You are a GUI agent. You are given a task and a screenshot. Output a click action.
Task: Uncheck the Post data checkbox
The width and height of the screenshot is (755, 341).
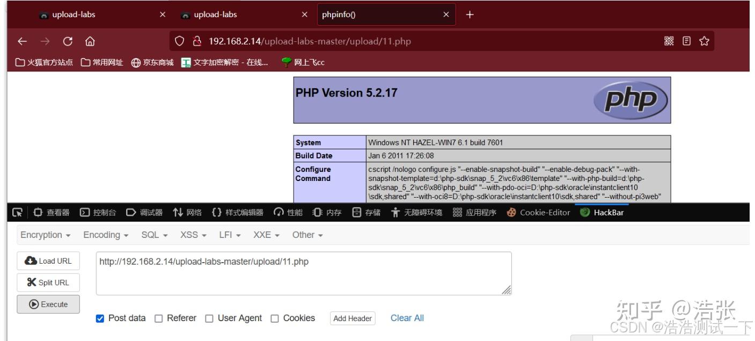(x=100, y=318)
